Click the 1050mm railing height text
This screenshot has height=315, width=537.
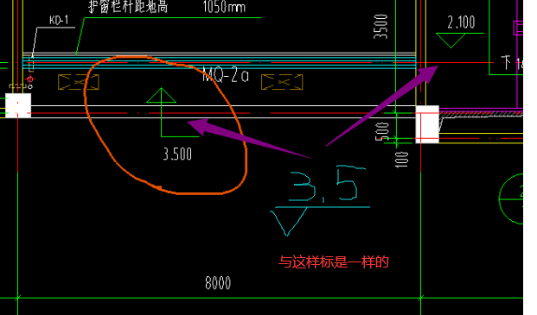click(224, 7)
